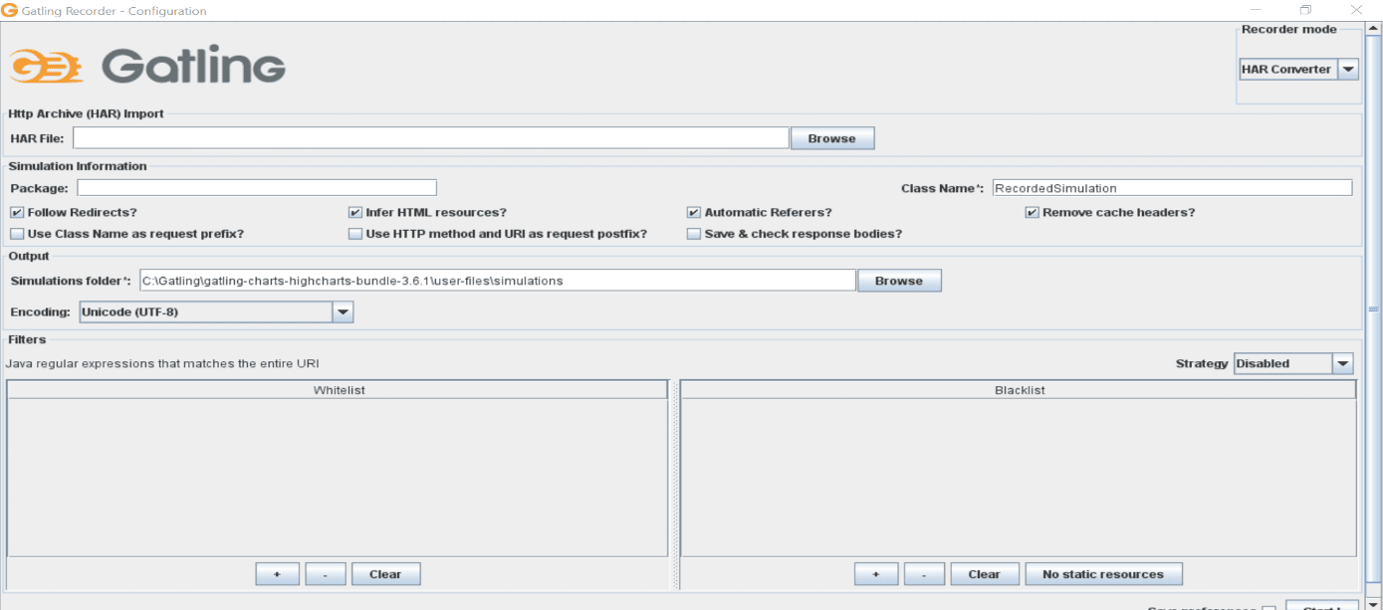Toggle Use Class Name as request prefix

click(x=17, y=234)
